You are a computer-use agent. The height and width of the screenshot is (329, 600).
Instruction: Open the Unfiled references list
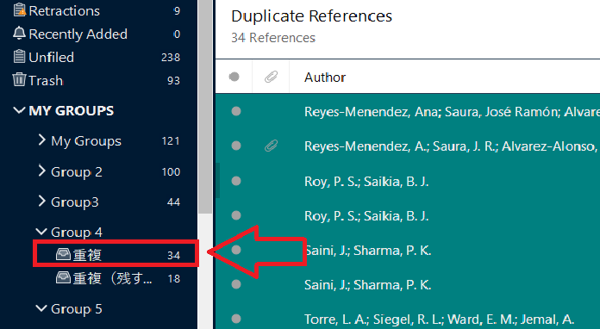coord(51,58)
